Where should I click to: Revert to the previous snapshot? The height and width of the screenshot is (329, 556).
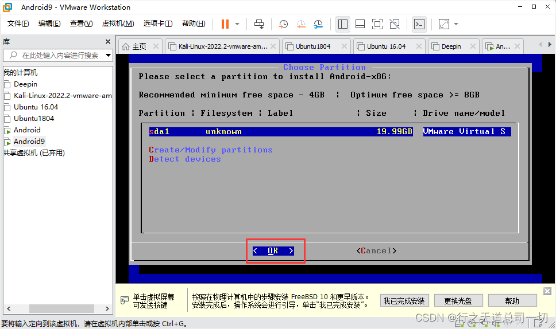pyautogui.click(x=301, y=24)
